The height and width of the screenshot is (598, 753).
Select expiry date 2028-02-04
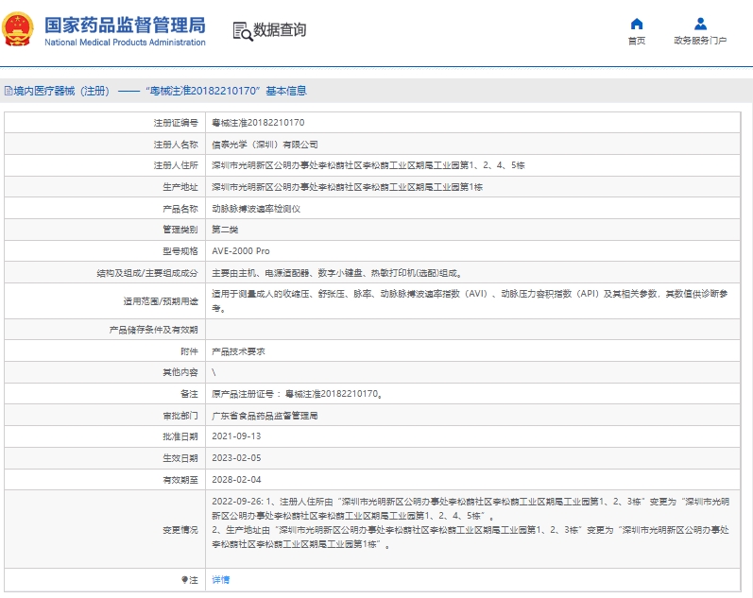[236, 479]
